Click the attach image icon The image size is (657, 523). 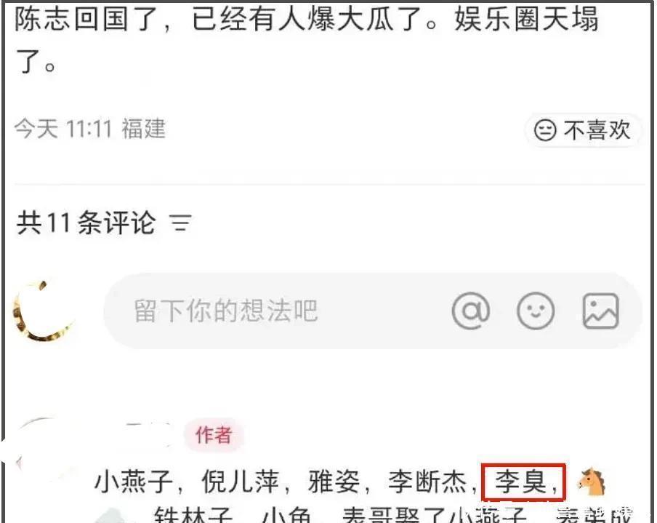(600, 311)
